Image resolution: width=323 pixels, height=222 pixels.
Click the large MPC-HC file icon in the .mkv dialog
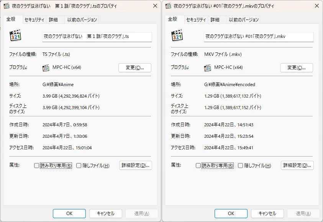tap(177, 36)
